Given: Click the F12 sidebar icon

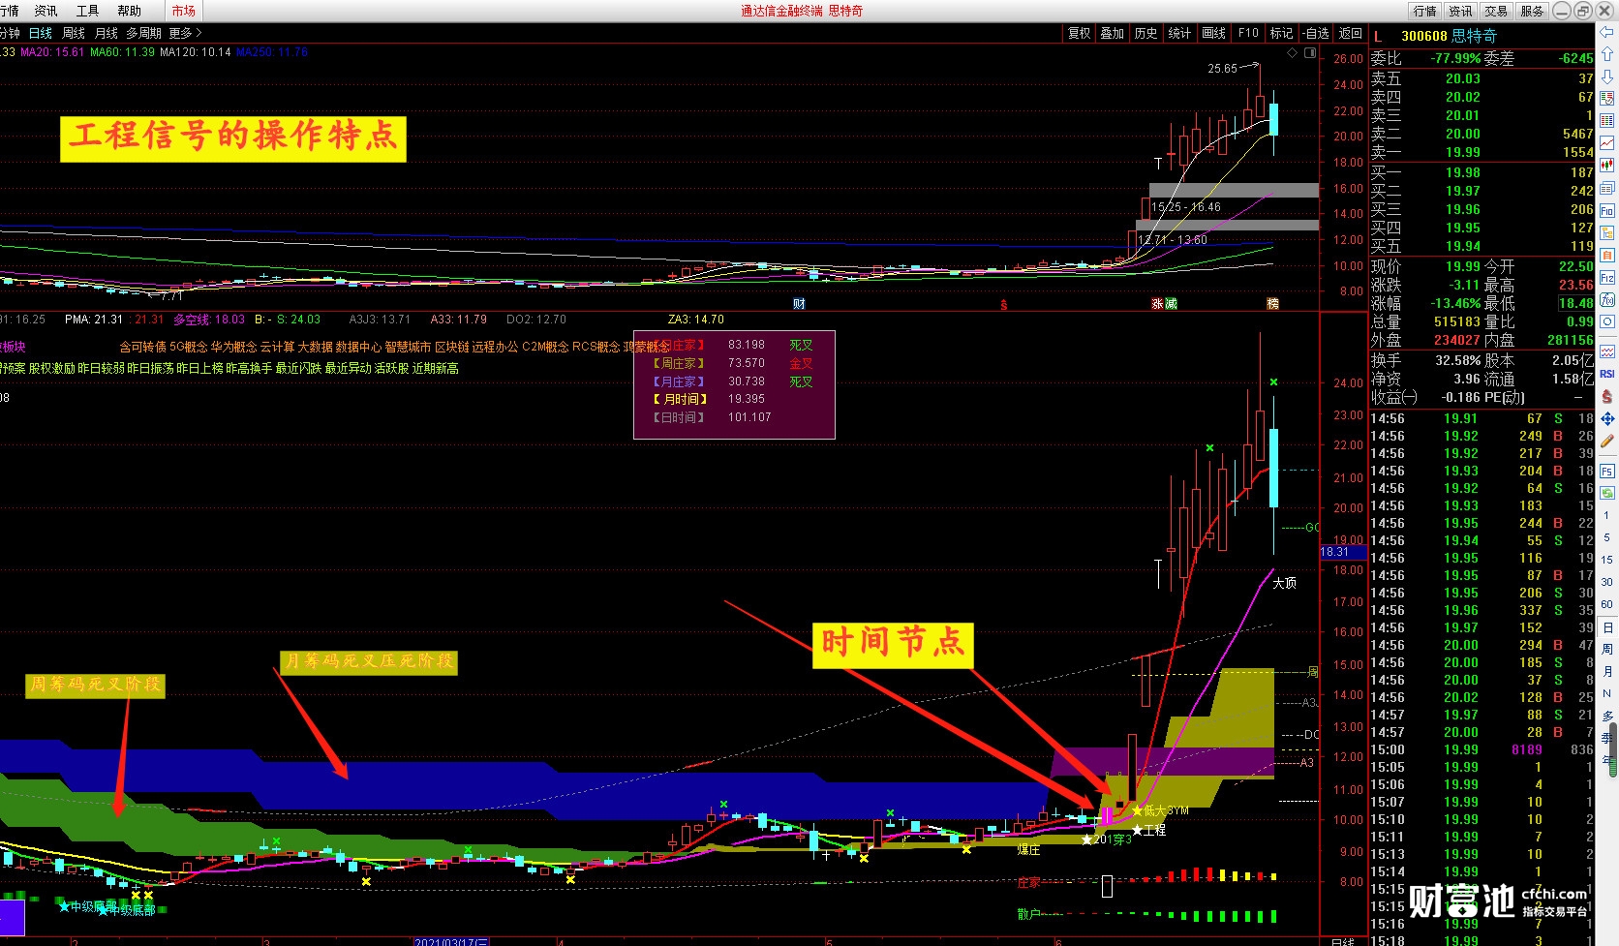Looking at the screenshot, I should [1607, 278].
